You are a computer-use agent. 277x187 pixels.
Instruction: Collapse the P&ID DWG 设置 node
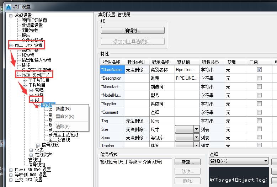tap(11, 46)
